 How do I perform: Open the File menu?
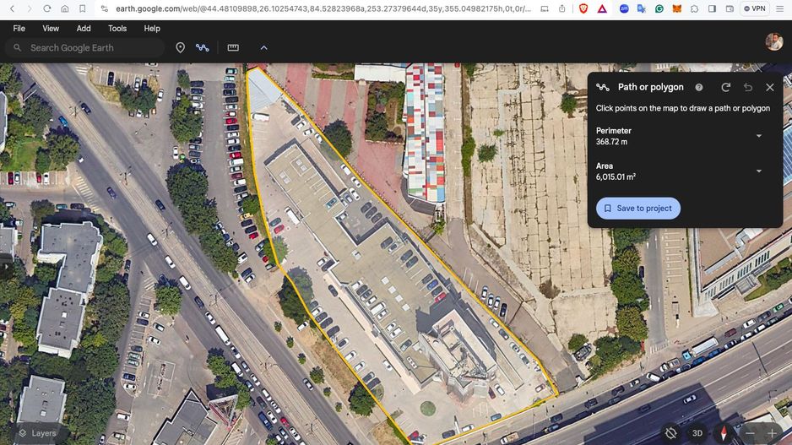pyautogui.click(x=19, y=28)
